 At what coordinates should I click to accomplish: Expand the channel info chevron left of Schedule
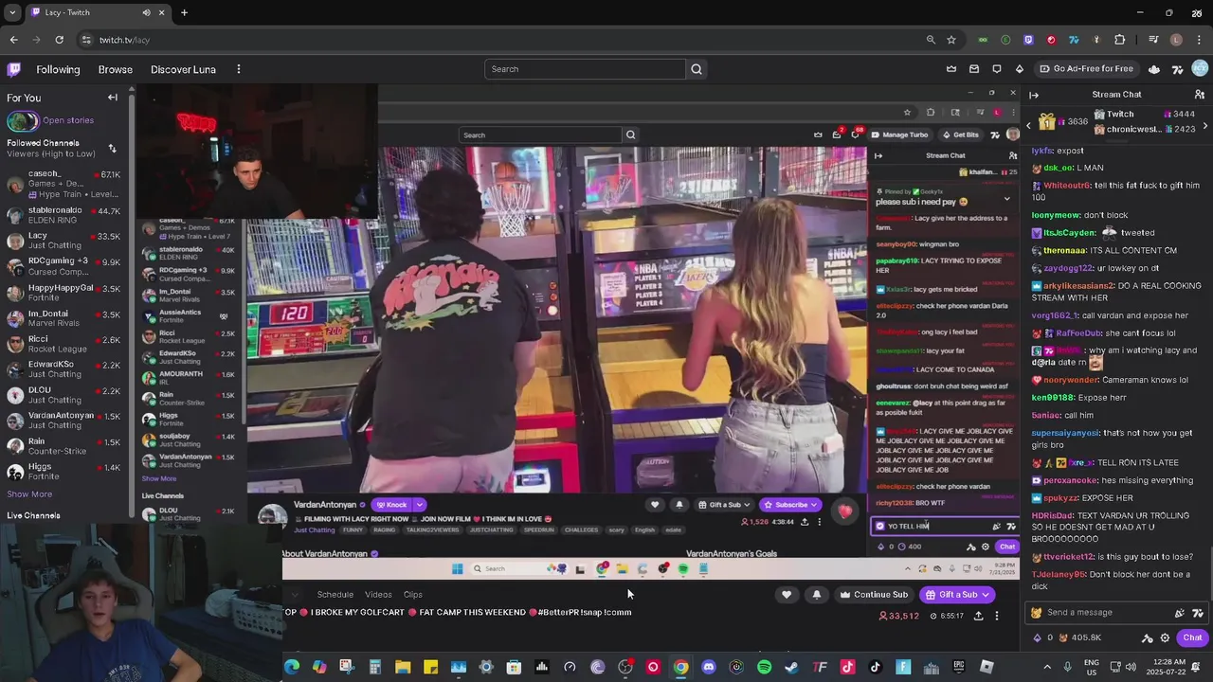295,595
